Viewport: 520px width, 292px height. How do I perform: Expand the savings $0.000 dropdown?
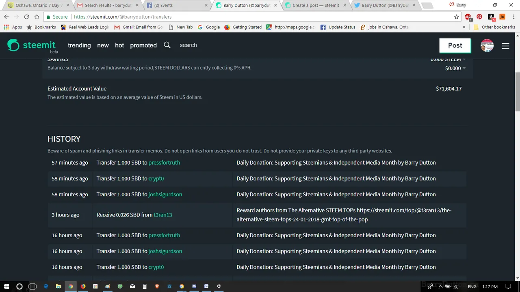point(455,68)
